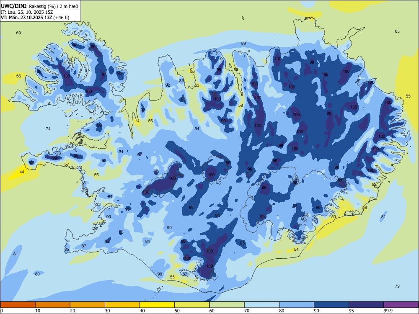Screen dimensions: 419x314
Task: Click the '53' humidity value on the map
Action: tap(197, 85)
